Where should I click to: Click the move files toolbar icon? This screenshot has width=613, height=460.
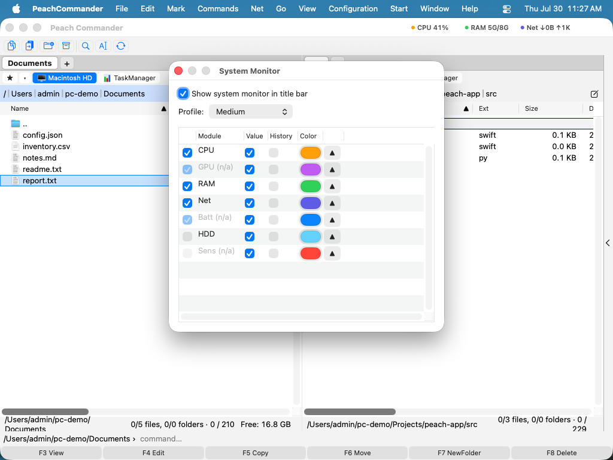[30, 46]
